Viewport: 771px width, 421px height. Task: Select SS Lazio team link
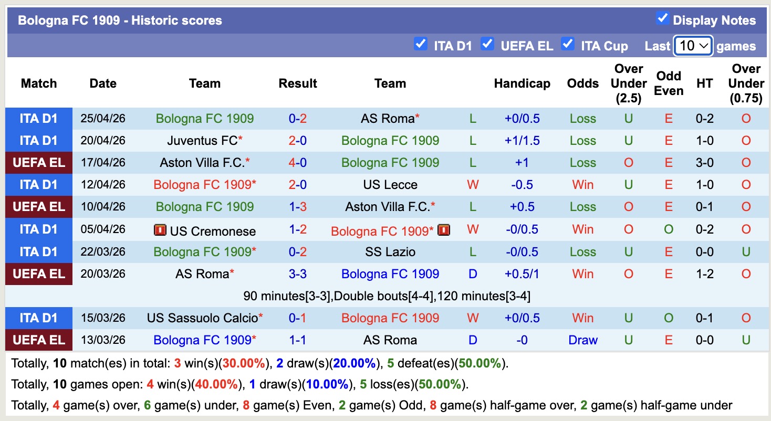tap(390, 252)
